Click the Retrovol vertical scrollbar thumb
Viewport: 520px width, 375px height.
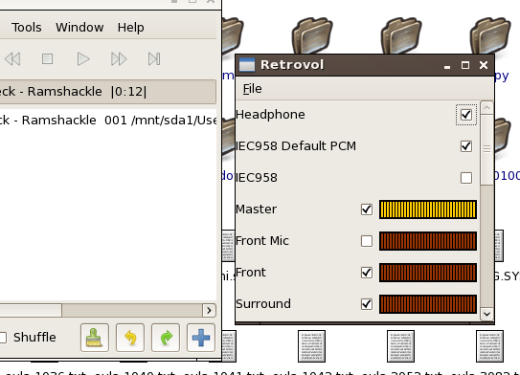(x=486, y=150)
